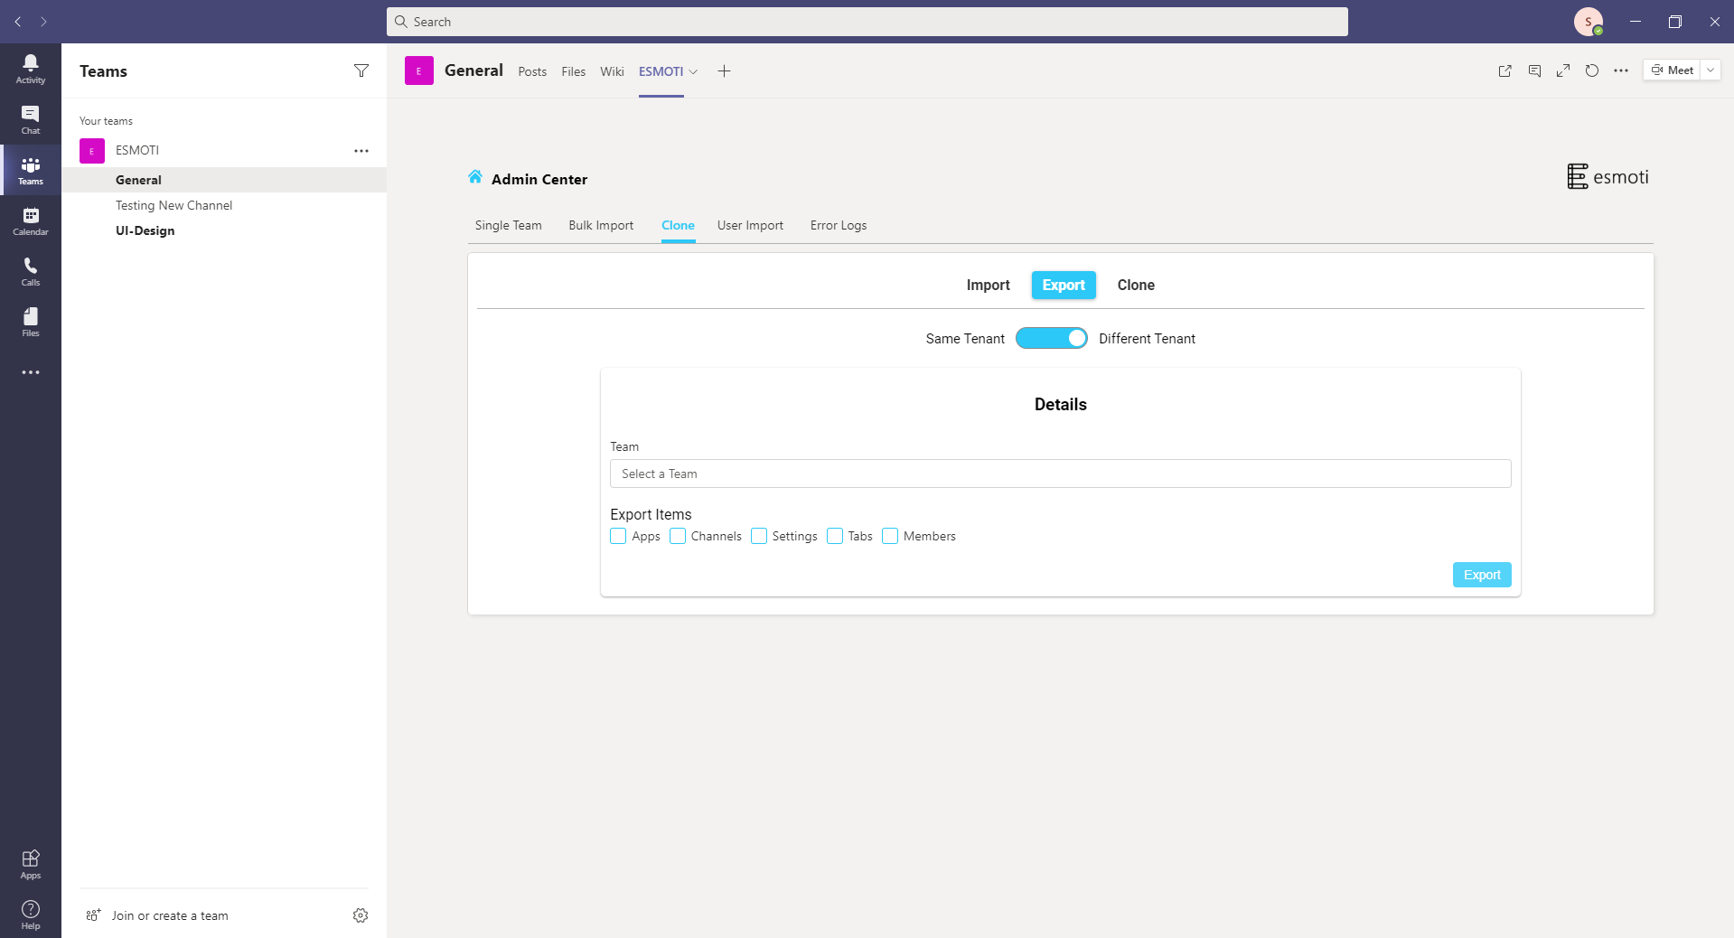This screenshot has width=1734, height=938.
Task: Click the Admin Center home icon
Action: [x=475, y=177]
